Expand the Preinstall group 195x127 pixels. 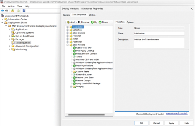(68, 36)
